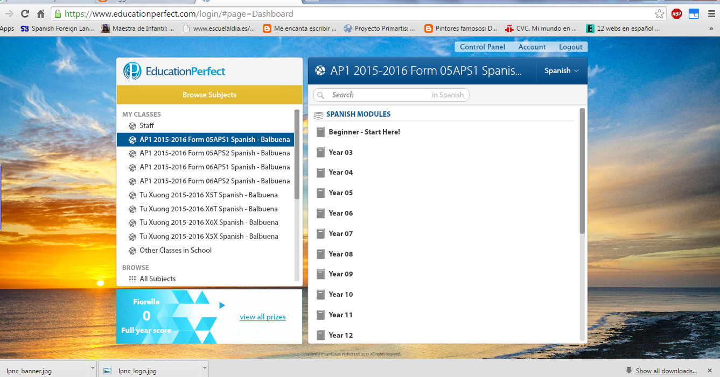Open the Spanish Foreign Lan... bookmark
Image resolution: width=720 pixels, height=377 pixels.
57,29
